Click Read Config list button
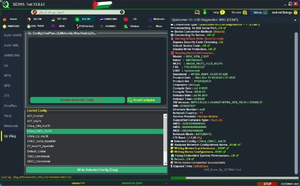Screen dimensions: 300x186 (144, 100)
